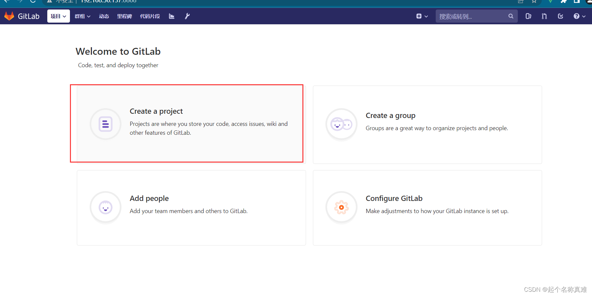Click the browser extensions puzzle icon
Image resolution: width=592 pixels, height=296 pixels.
pos(564,1)
